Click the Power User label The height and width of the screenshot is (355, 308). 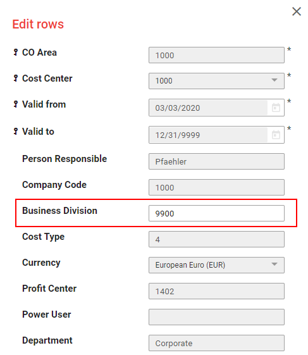[47, 315]
